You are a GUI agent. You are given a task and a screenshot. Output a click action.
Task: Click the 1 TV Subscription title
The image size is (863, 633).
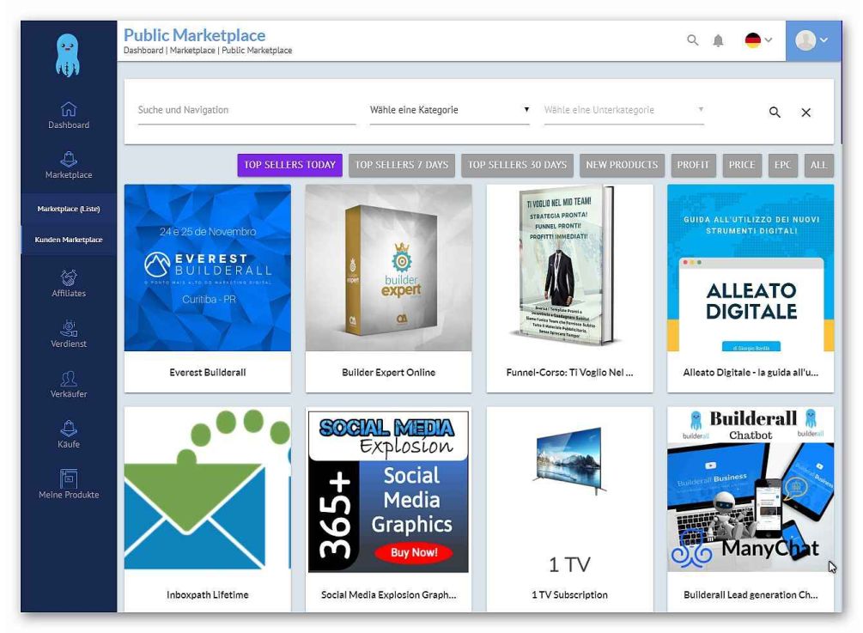569,595
